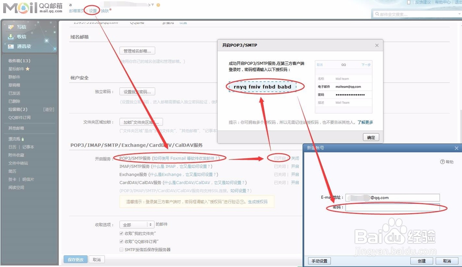Open QQ邮件订阅 in sidebar

tap(19, 117)
